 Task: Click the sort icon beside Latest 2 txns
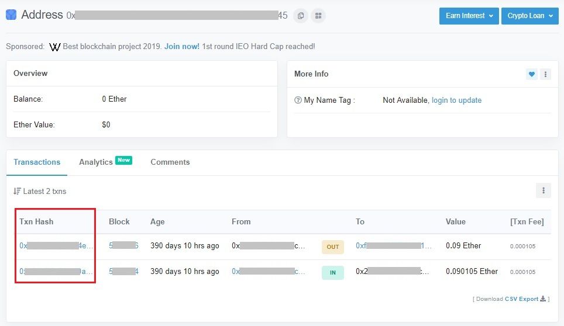click(x=17, y=191)
